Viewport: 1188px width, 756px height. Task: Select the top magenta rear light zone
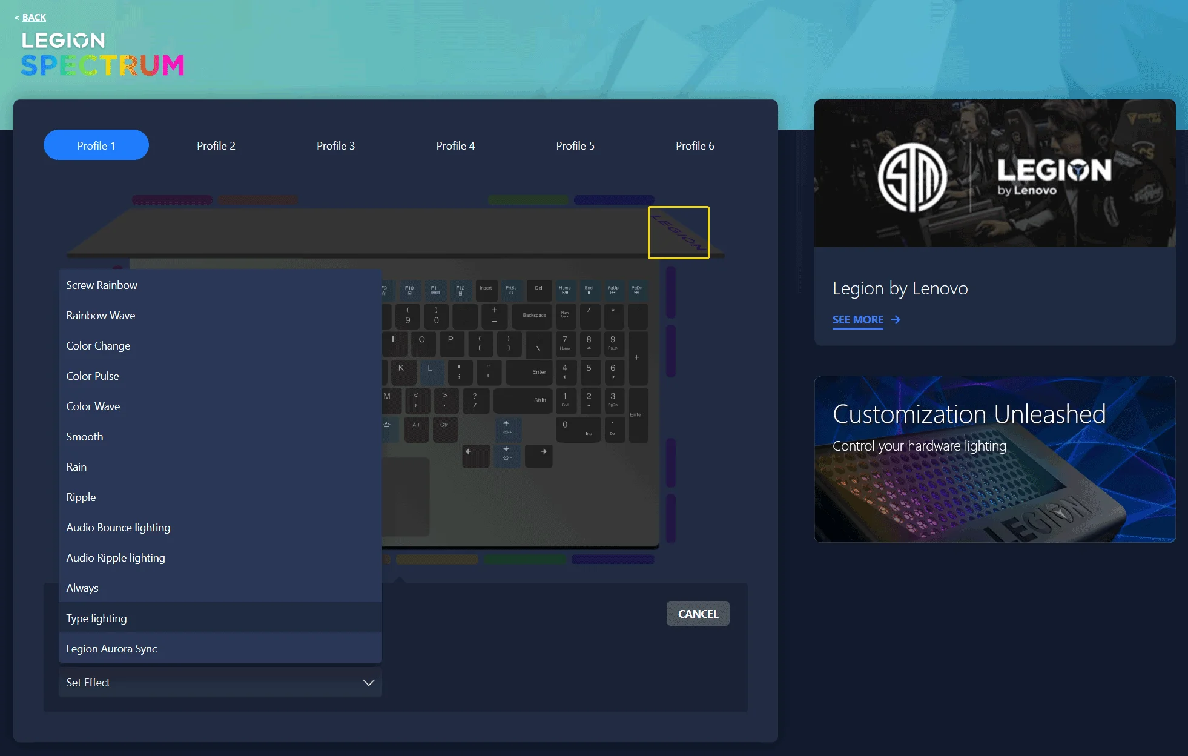tap(172, 200)
